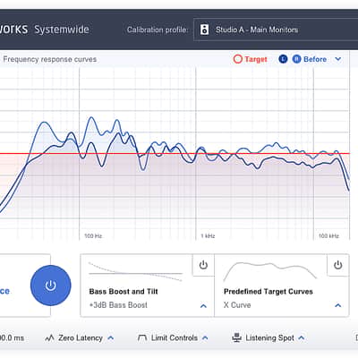Open the Calibration profile selector box
The width and height of the screenshot is (358, 358).
tap(276, 30)
